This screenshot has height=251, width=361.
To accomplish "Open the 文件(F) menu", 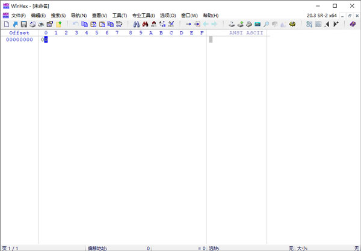I will [x=19, y=16].
